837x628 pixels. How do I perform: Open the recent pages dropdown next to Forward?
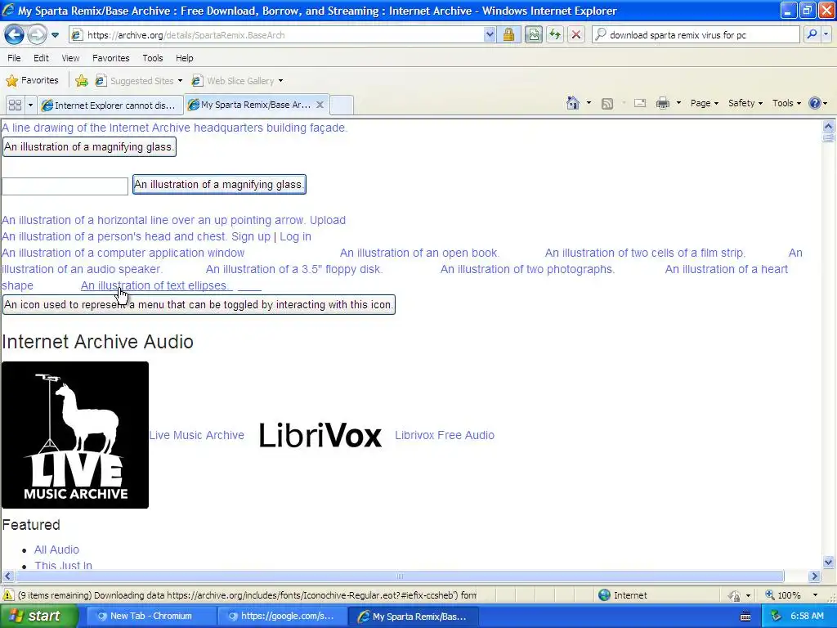(x=55, y=35)
